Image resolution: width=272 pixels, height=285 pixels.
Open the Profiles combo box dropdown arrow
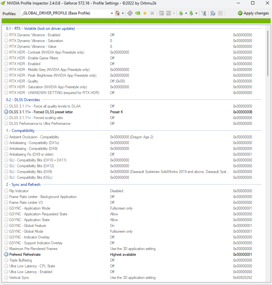pos(112,13)
